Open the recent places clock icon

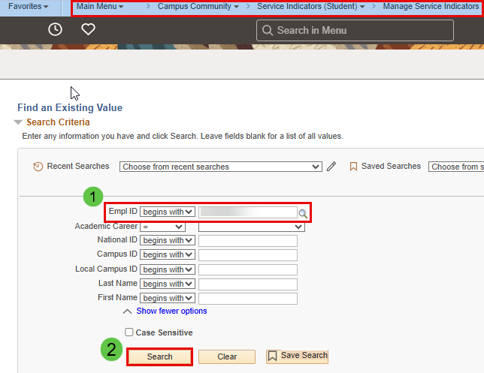[56, 29]
